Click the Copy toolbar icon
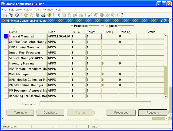This screenshot has height=131, width=173. [64, 15]
